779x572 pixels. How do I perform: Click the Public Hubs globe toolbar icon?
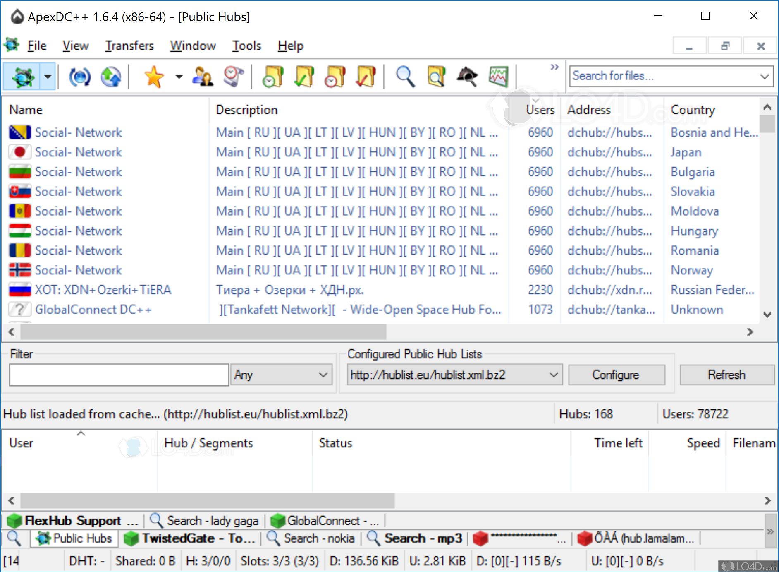[x=22, y=77]
